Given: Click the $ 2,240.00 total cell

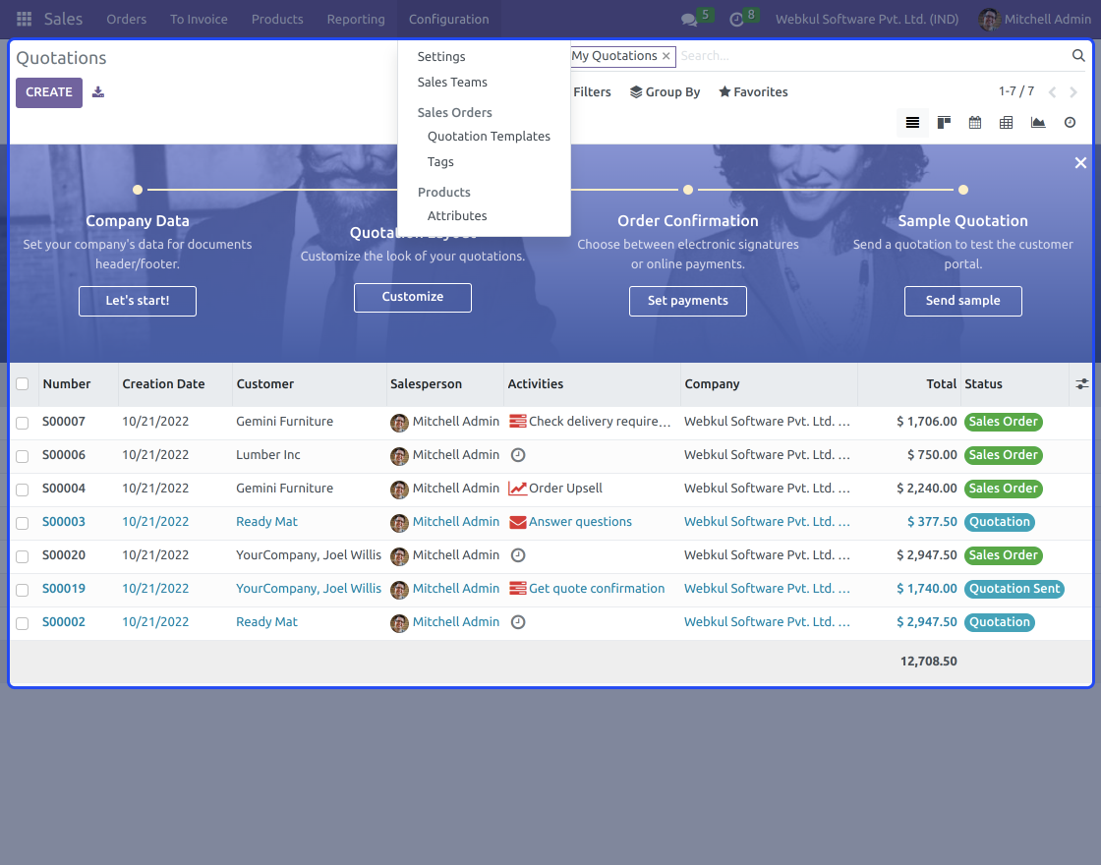Looking at the screenshot, I should (927, 488).
